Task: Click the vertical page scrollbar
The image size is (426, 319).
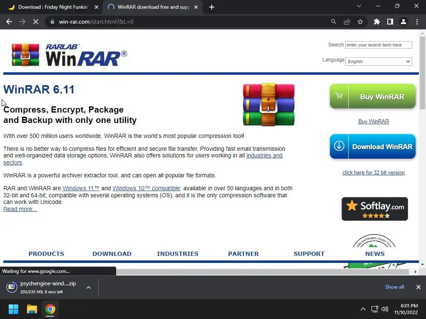Action: pyautogui.click(x=422, y=73)
